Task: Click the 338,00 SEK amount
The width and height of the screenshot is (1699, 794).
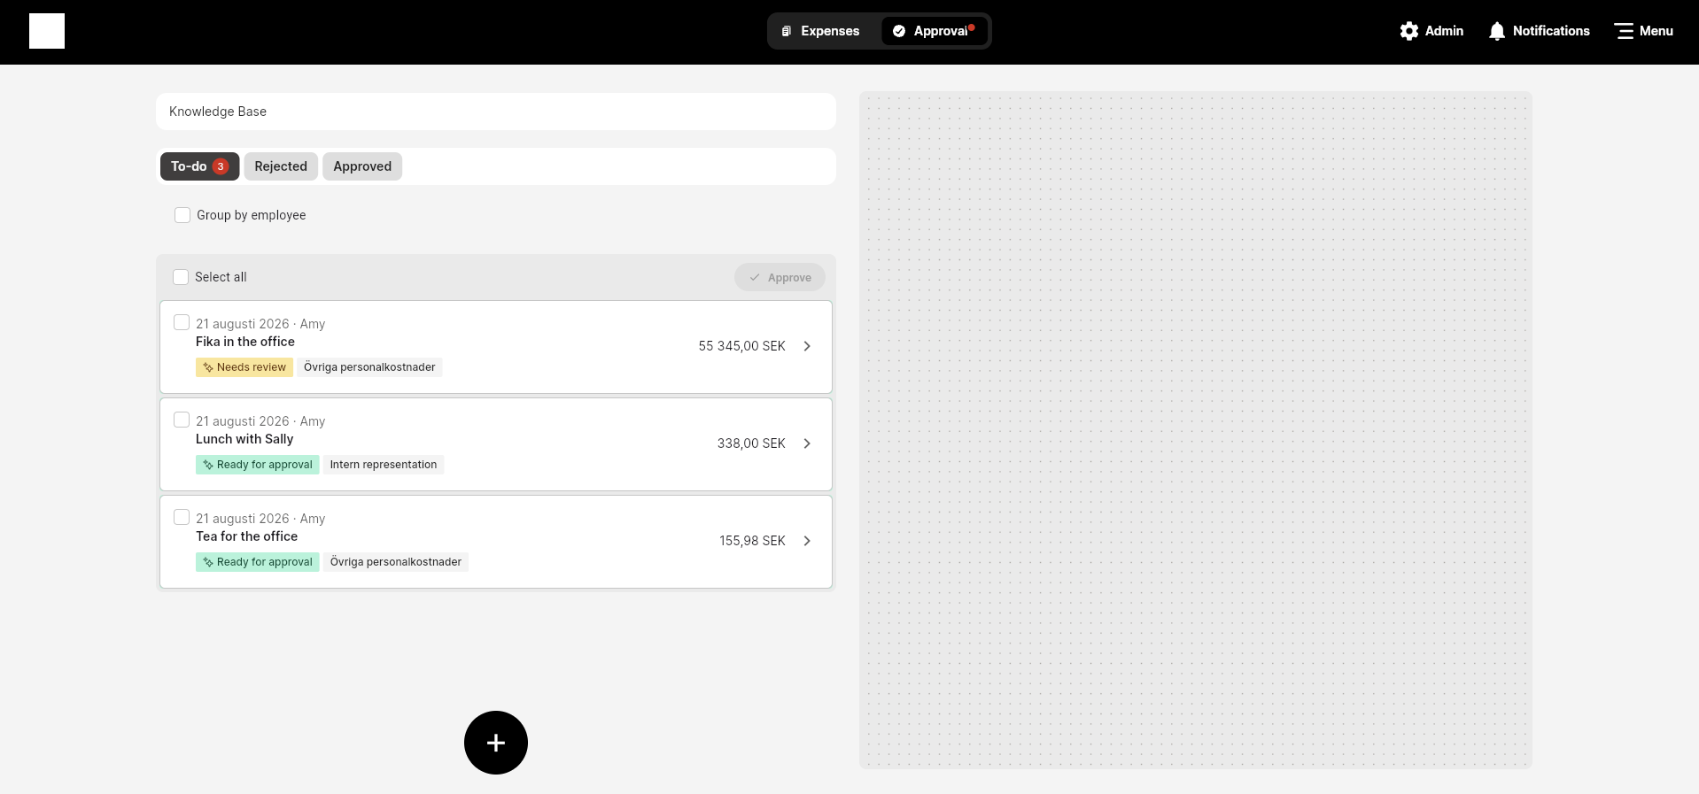Action: 751,443
